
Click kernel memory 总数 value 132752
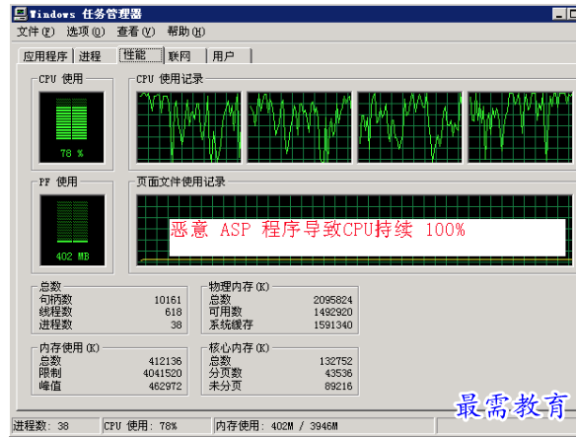(335, 361)
